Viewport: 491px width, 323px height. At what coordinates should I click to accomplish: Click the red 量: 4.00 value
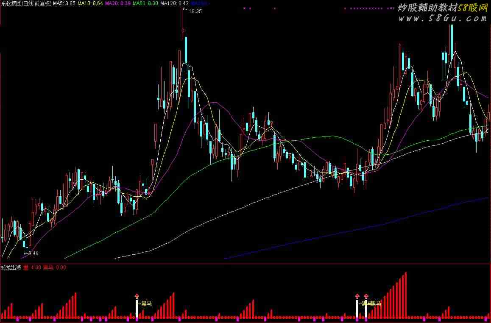coord(32,267)
